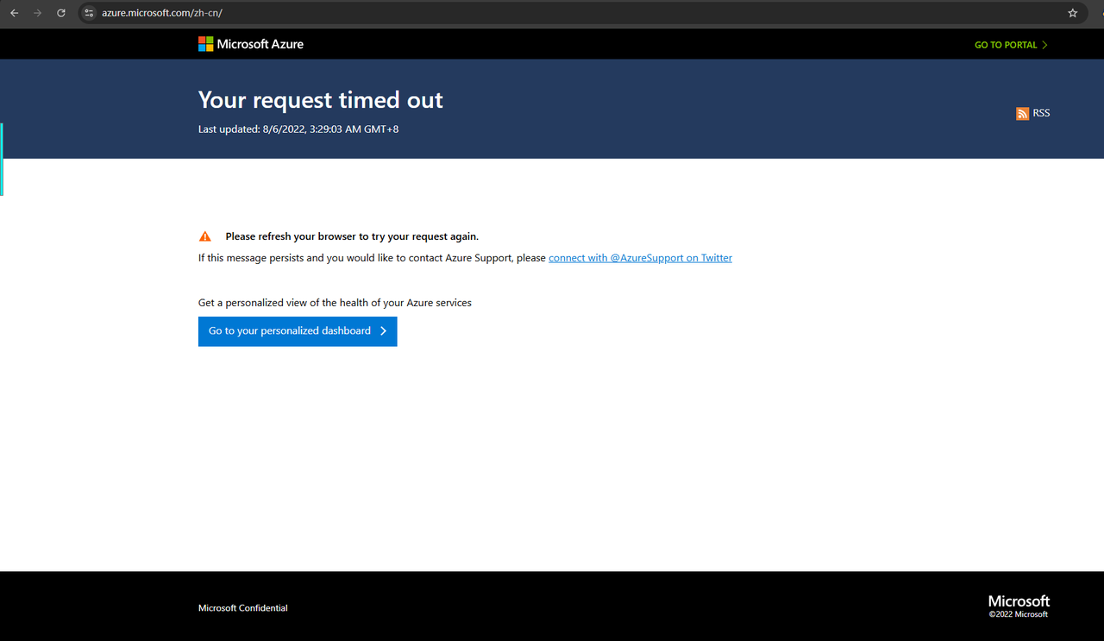Click the browser forward arrow button
Viewport: 1104px width, 641px height.
(x=37, y=13)
